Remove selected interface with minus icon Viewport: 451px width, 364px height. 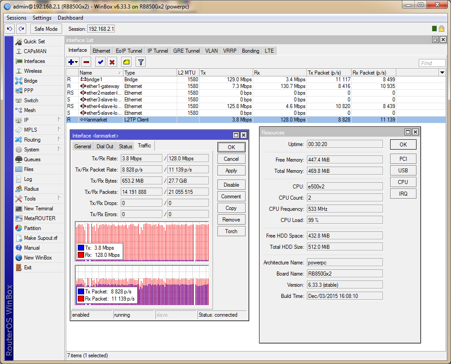pos(86,62)
